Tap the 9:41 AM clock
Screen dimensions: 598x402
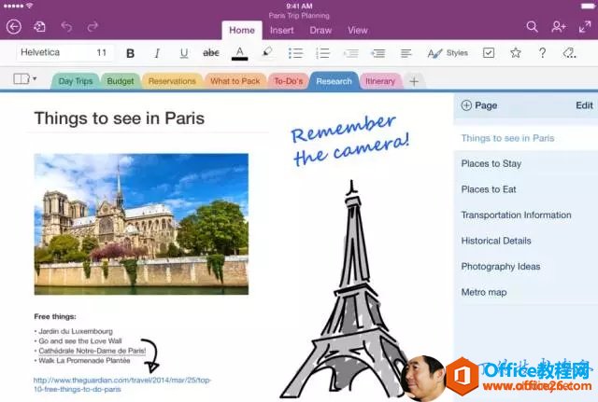[x=299, y=6]
